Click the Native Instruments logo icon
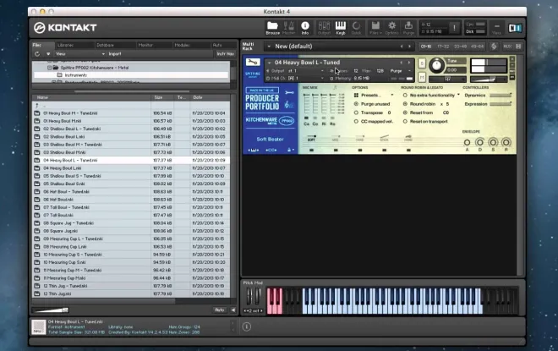 coord(515,28)
